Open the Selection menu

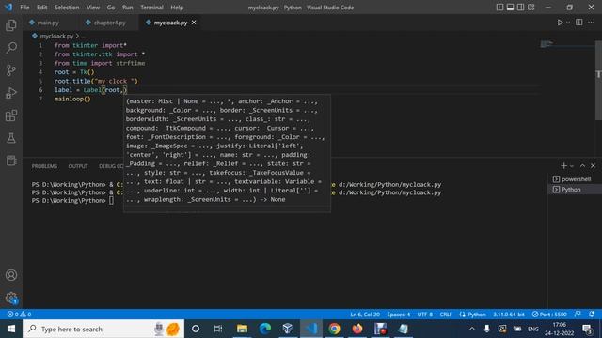[67, 8]
